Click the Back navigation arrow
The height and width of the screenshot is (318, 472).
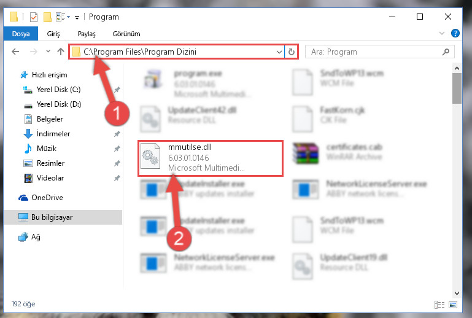[x=15, y=52]
